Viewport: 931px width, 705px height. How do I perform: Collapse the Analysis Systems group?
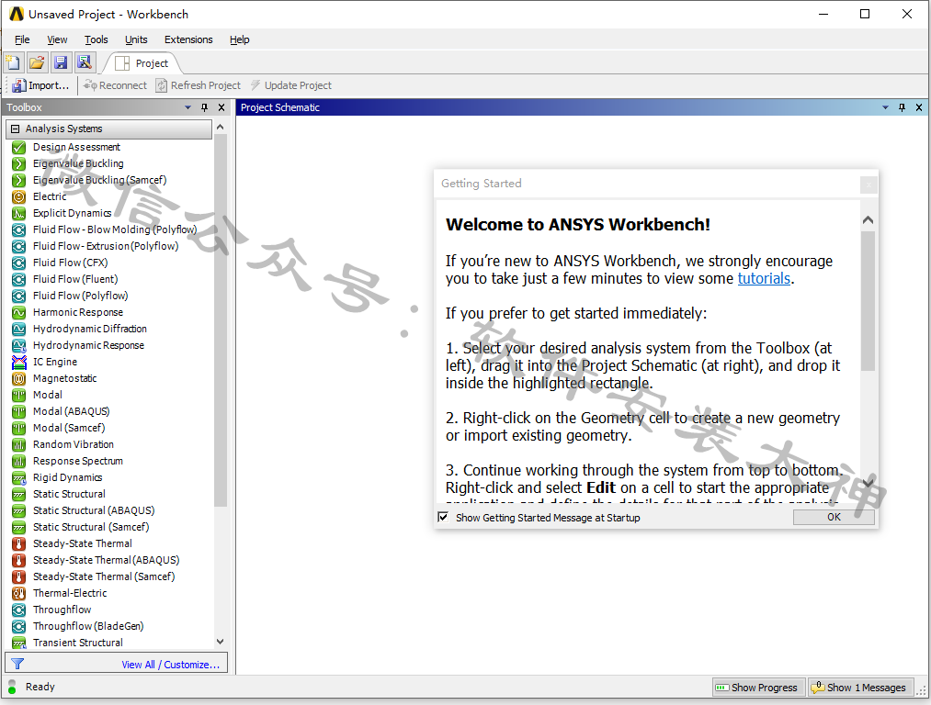coord(16,129)
